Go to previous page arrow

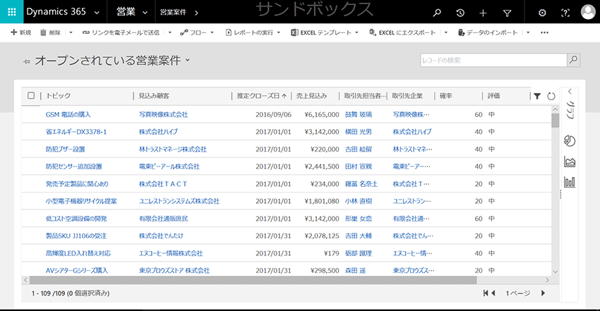point(493,293)
